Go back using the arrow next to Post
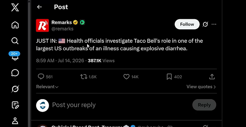The width and height of the screenshot is (246, 127). pyautogui.click(x=40, y=7)
